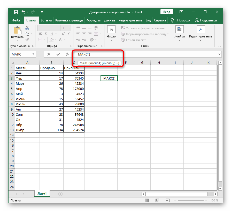Viewport: 231px width, 211px height.
Task: Confirm formula with checkmark icon
Action: tap(58, 54)
